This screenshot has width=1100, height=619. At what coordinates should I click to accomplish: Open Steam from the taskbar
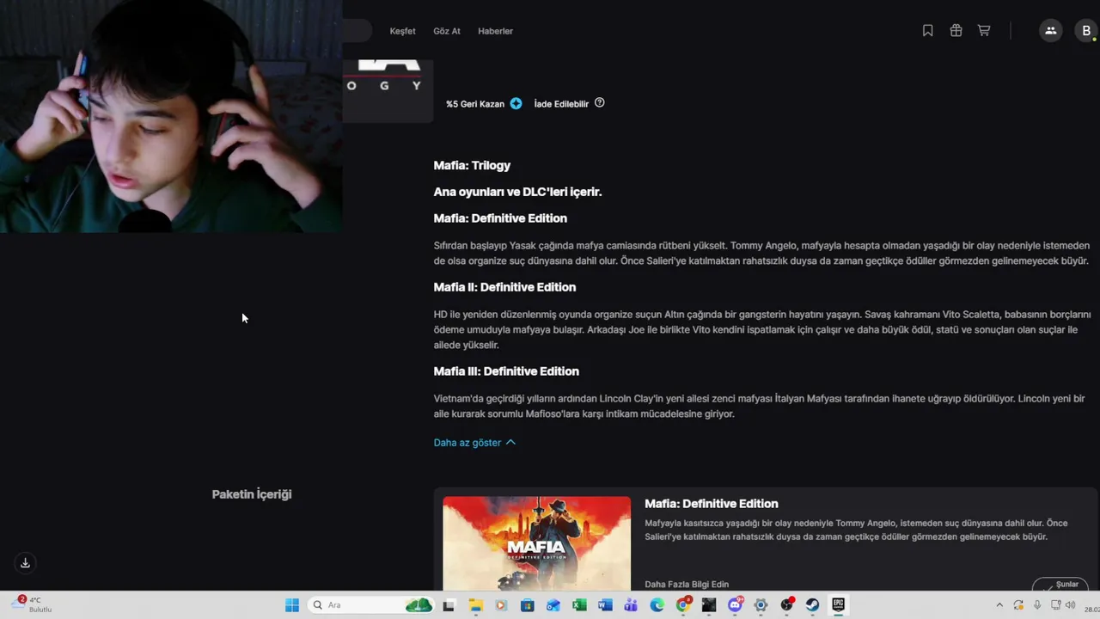click(x=812, y=605)
